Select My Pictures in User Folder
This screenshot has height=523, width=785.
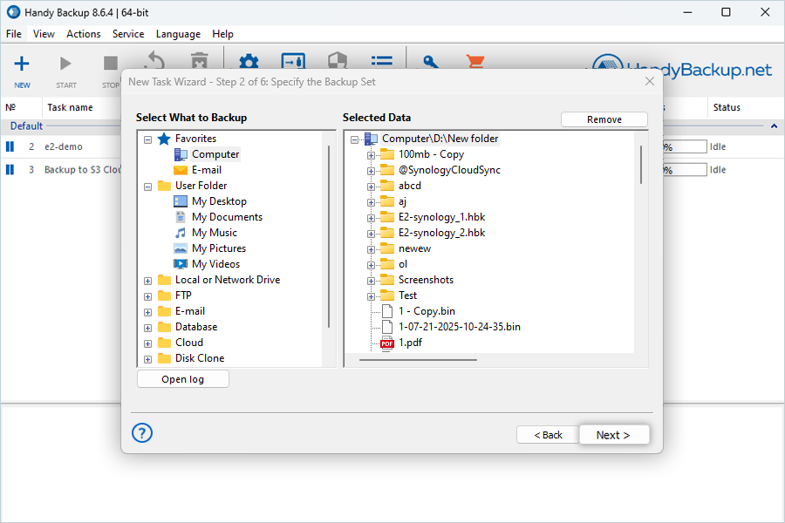pyautogui.click(x=219, y=248)
